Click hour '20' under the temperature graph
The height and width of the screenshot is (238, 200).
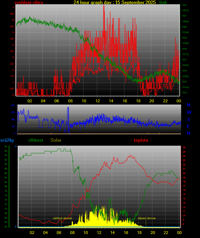[153, 232]
